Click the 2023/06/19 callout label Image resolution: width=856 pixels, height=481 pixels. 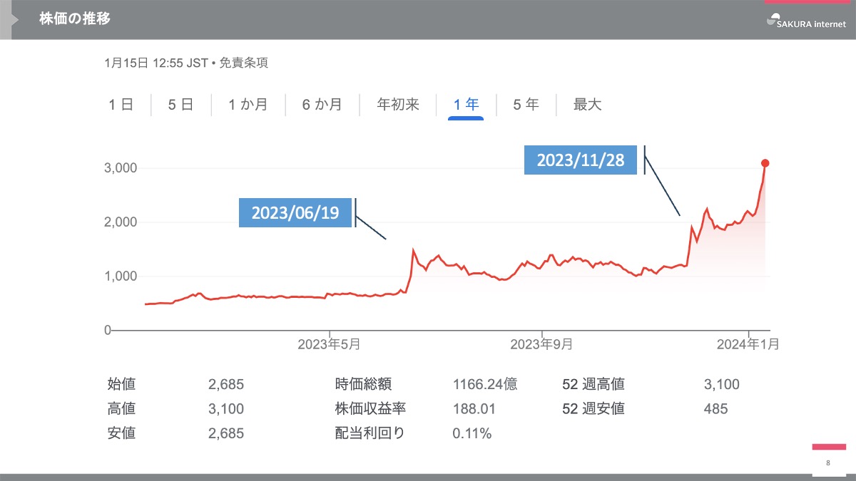(x=295, y=212)
